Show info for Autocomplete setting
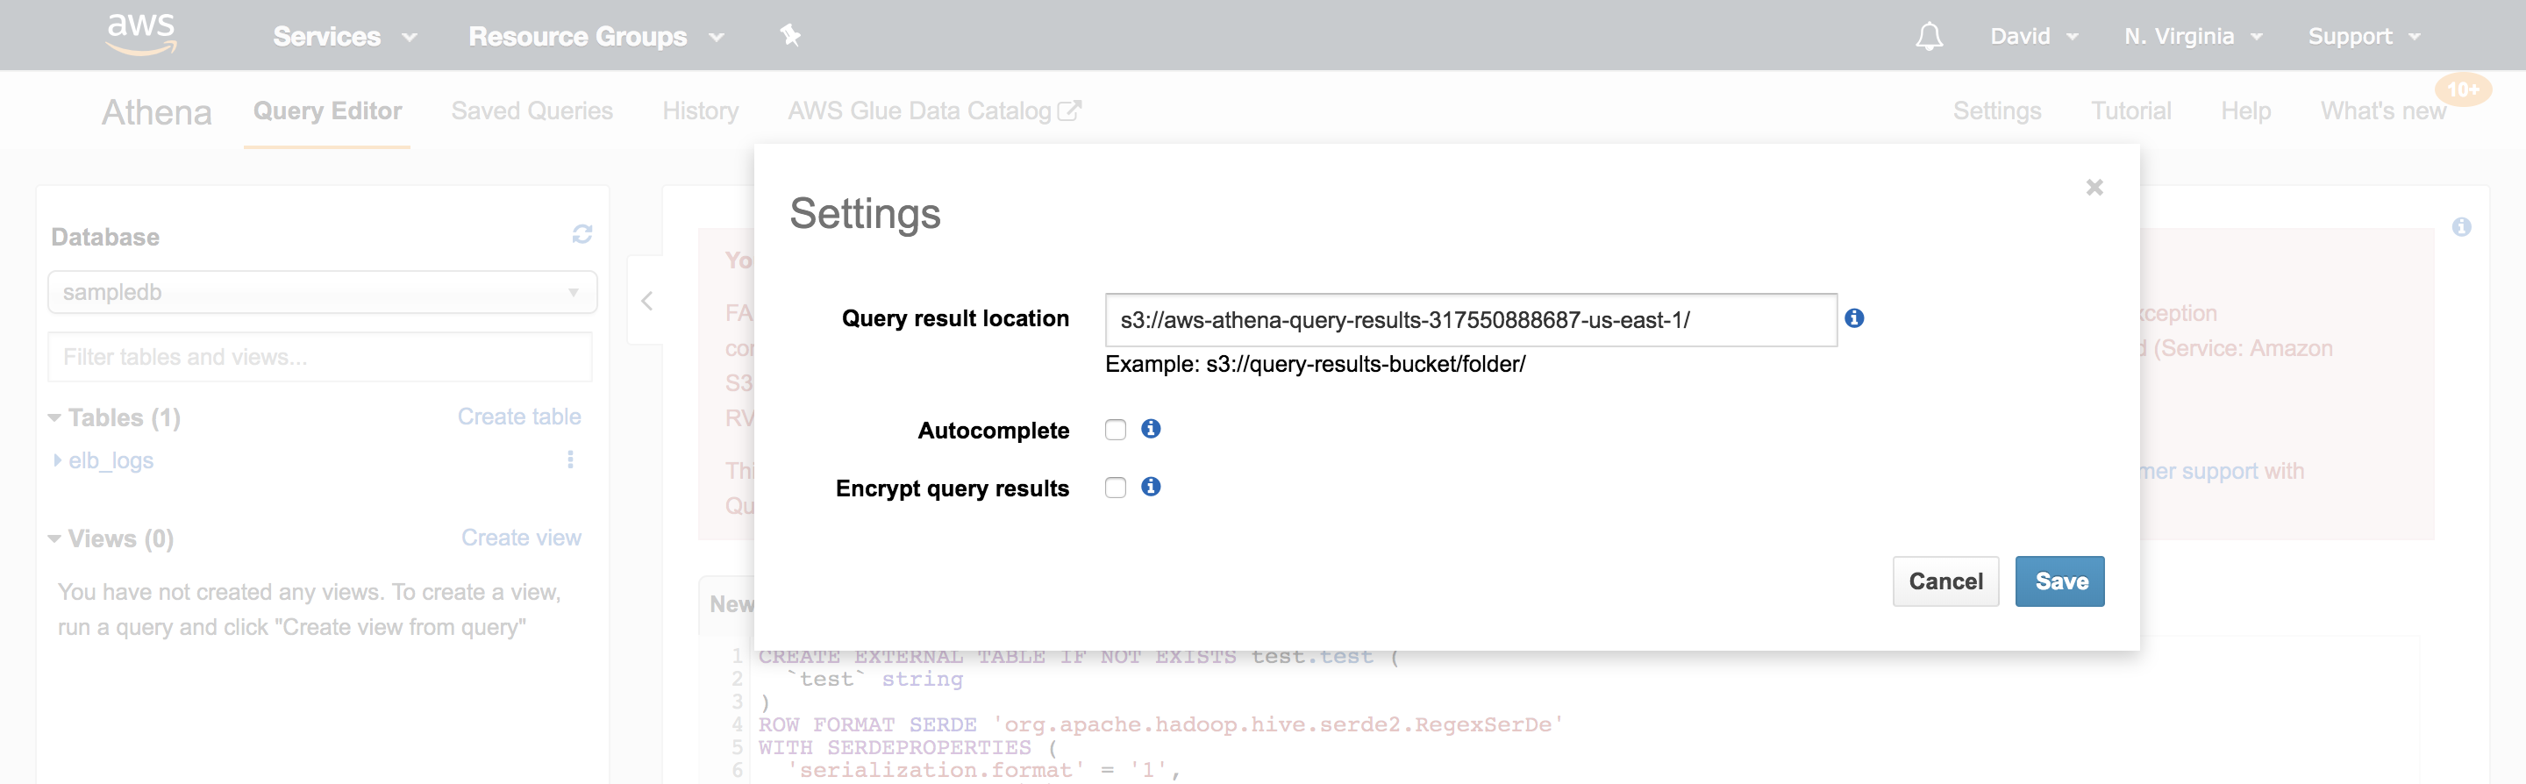 [x=1152, y=429]
